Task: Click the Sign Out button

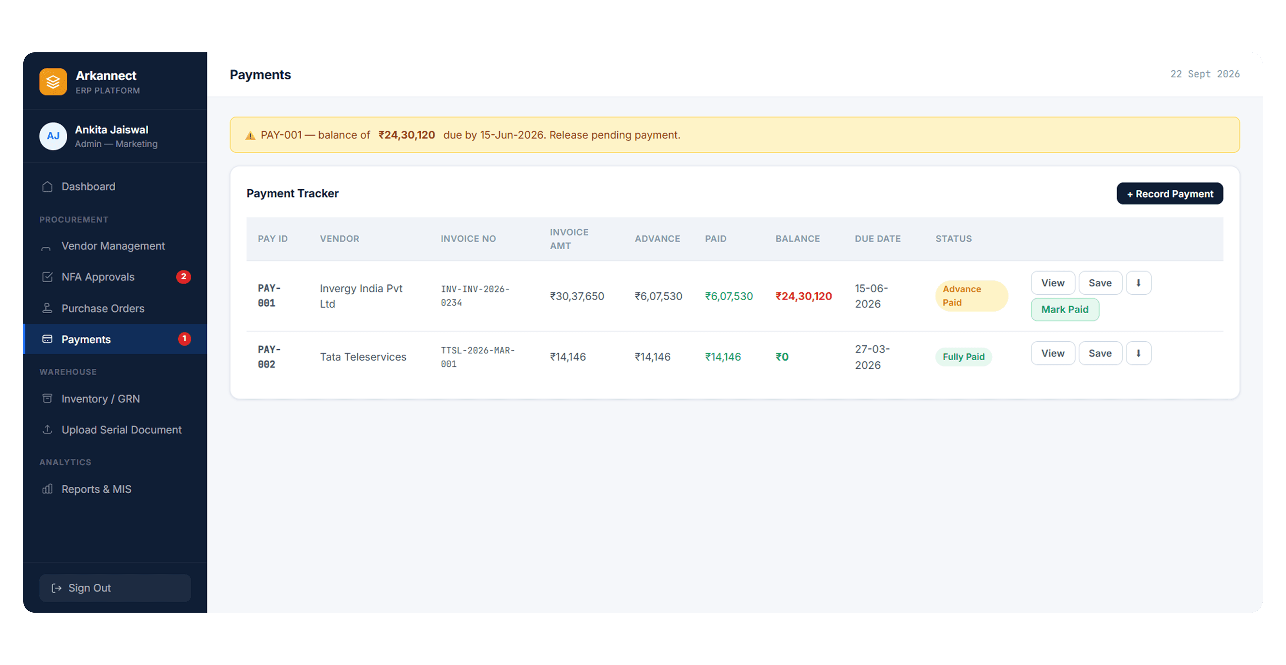Action: [x=115, y=588]
